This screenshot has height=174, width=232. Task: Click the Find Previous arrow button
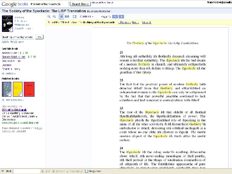click(x=59, y=171)
